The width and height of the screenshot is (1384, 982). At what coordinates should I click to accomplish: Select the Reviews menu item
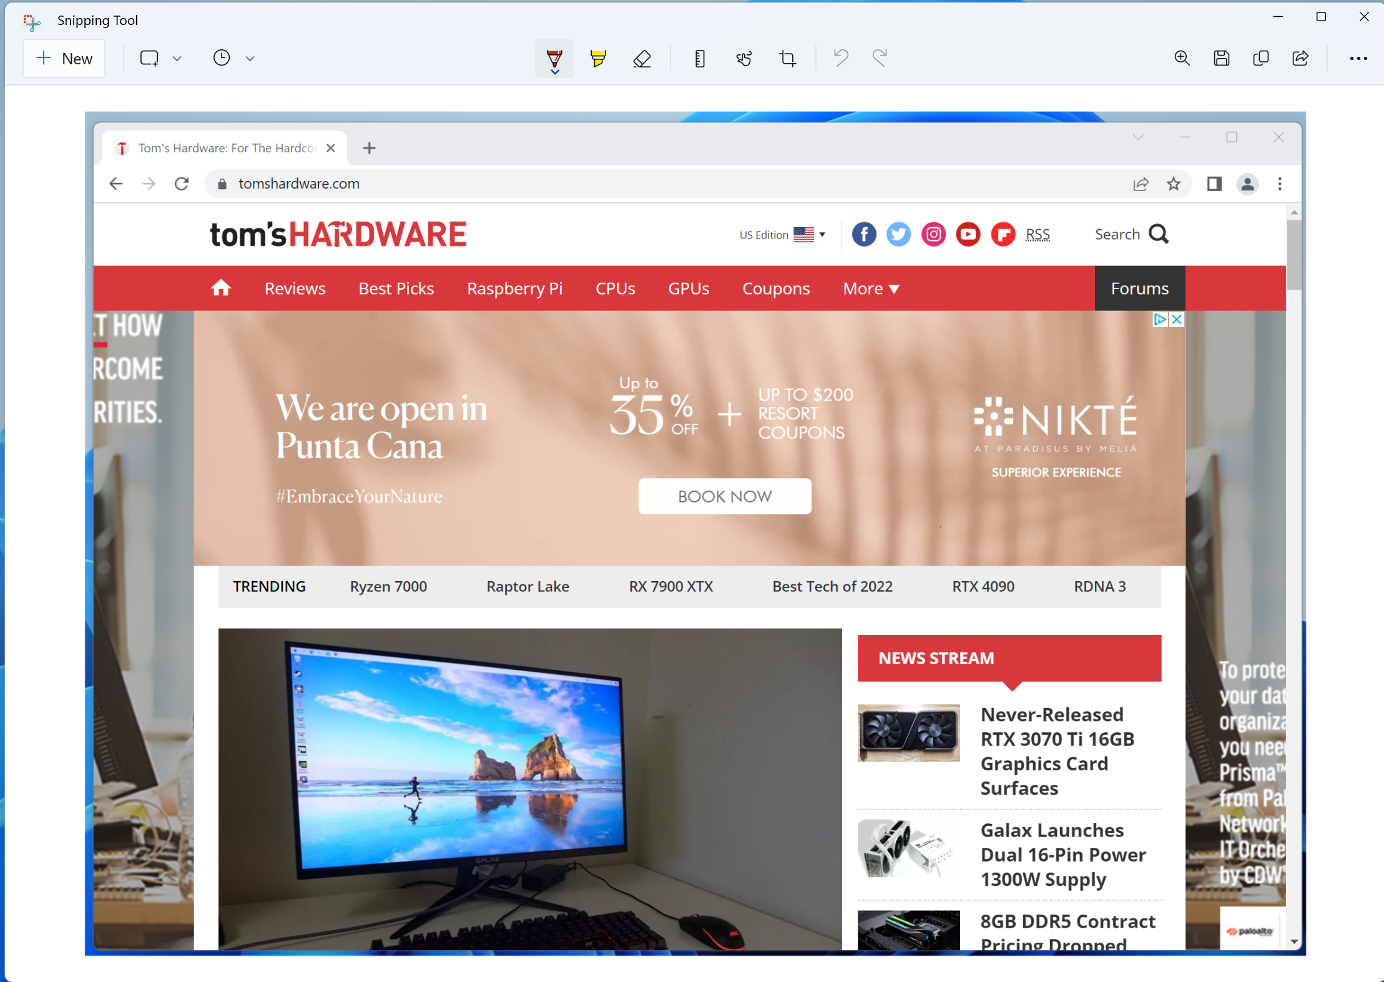tap(295, 288)
